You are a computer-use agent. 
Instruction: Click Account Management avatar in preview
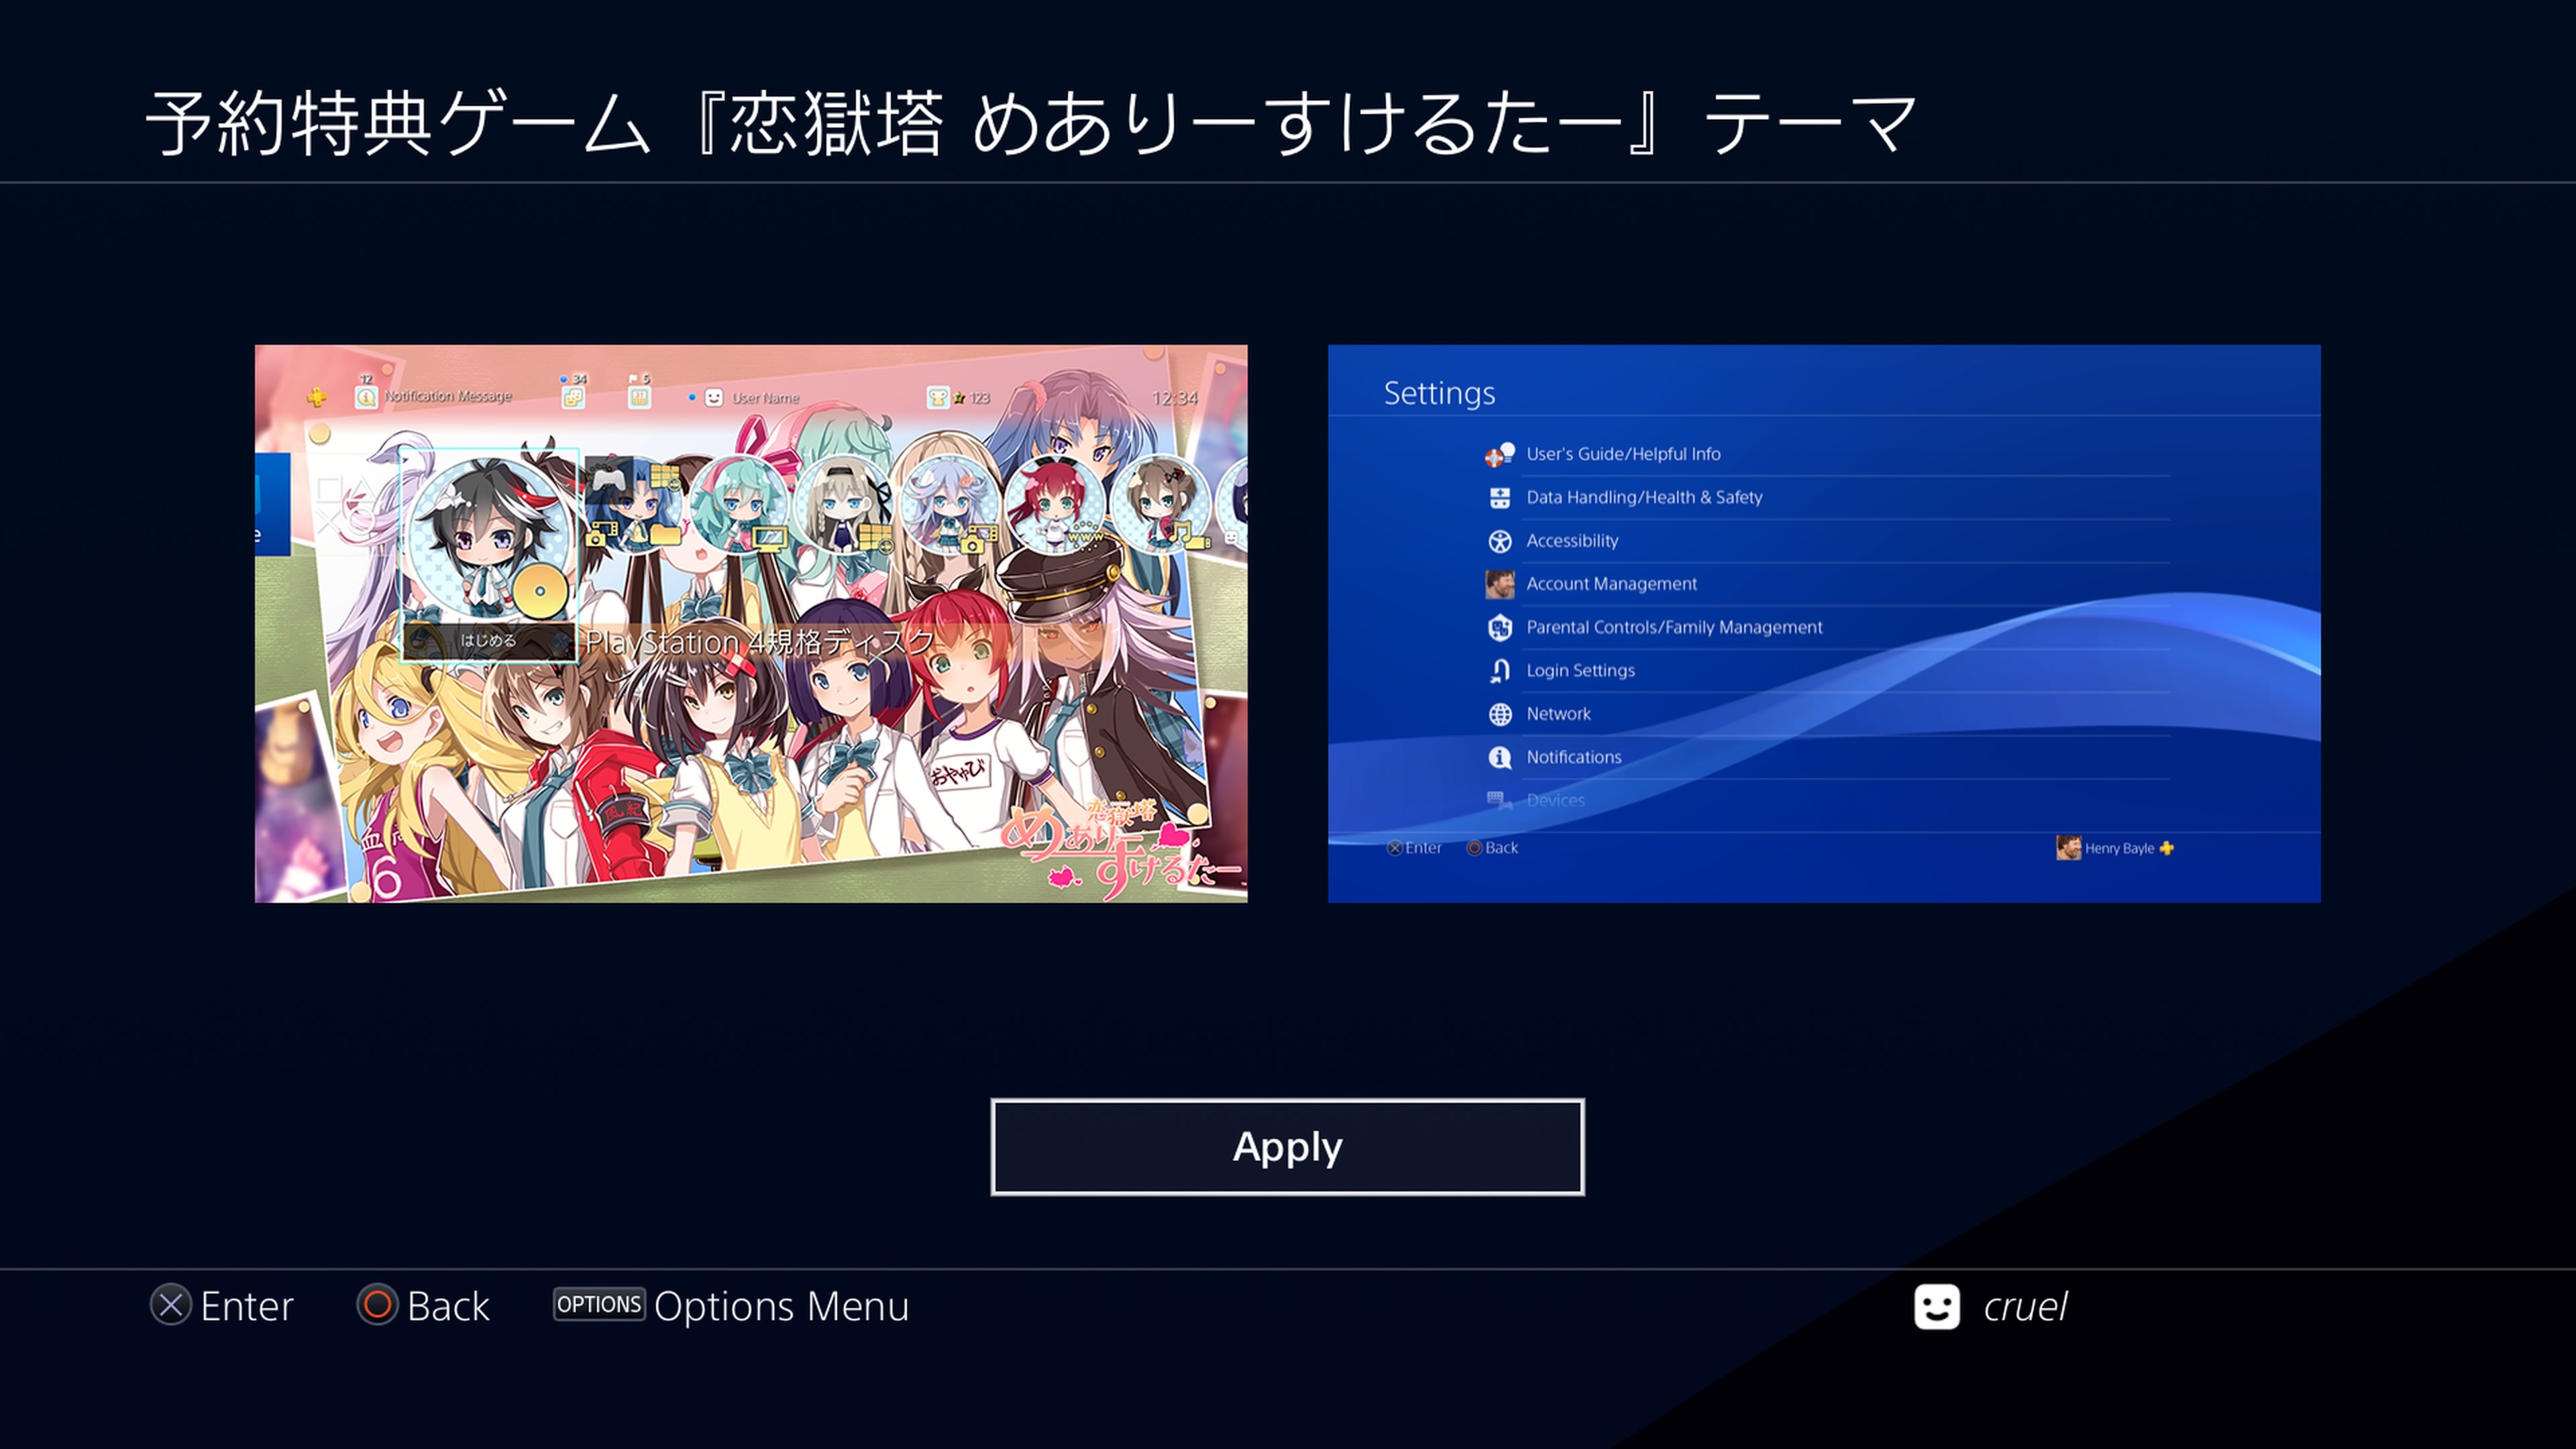(x=1499, y=584)
